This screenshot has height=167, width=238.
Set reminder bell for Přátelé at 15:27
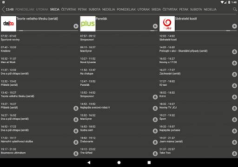[76, 108]
